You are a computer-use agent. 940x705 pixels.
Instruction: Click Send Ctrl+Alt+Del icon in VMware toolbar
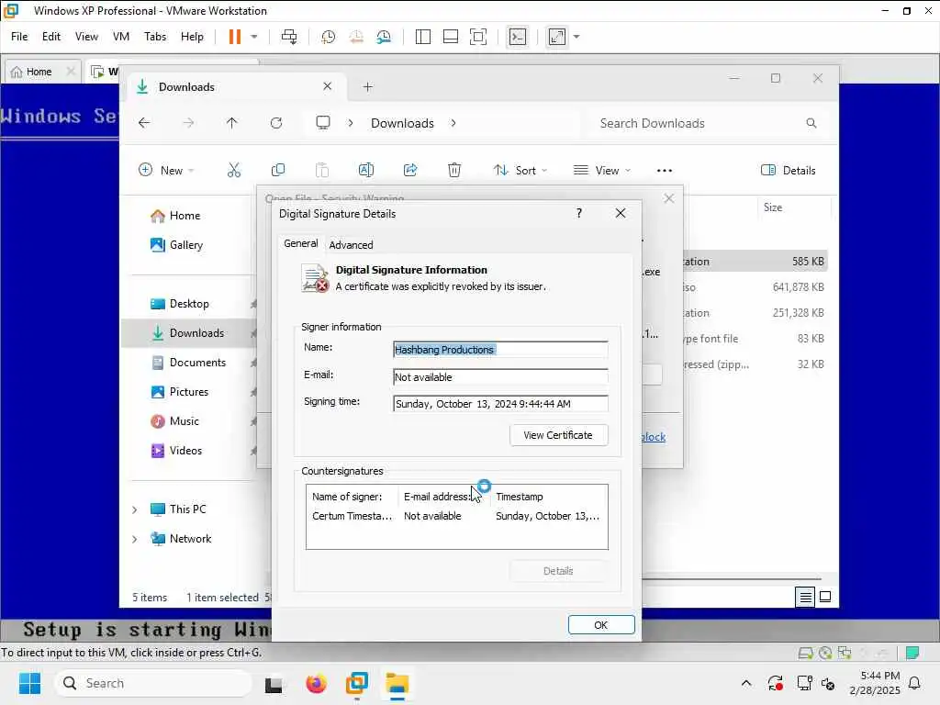[x=289, y=37]
